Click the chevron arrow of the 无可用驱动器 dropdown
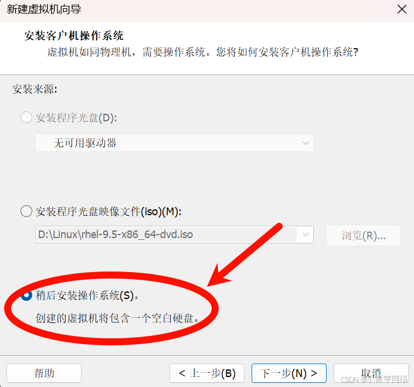 [x=306, y=143]
